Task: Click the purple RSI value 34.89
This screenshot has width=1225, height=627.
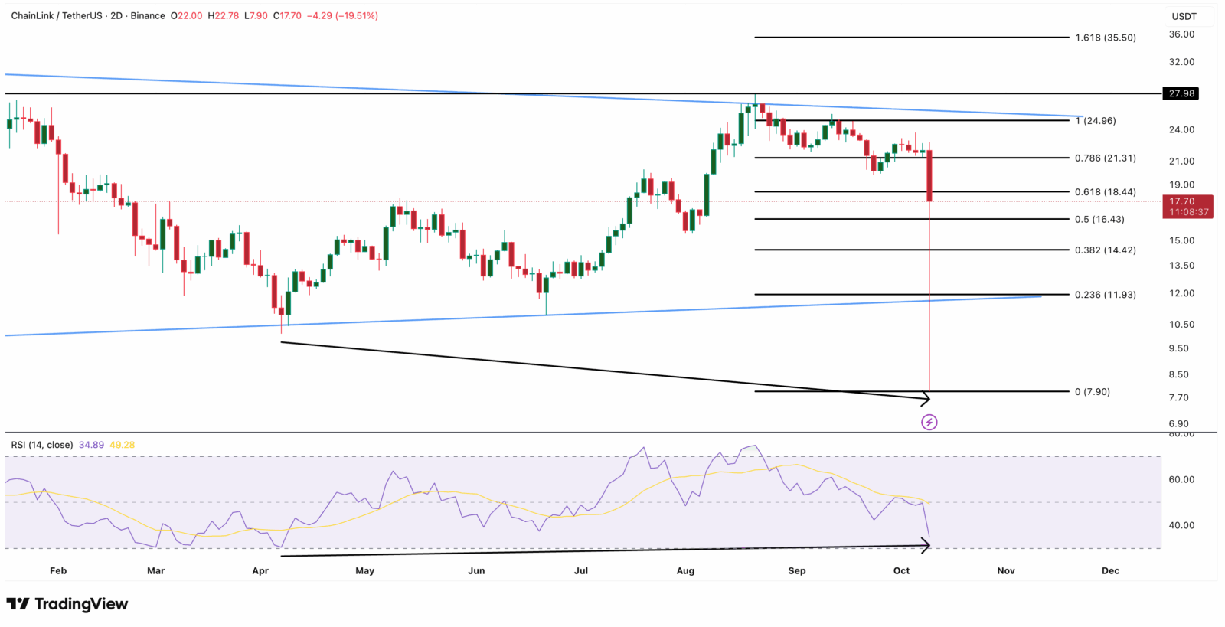Action: [x=91, y=445]
